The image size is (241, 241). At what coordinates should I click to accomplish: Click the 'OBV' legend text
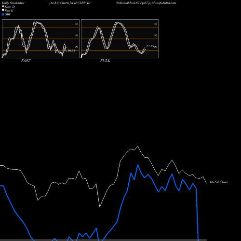coord(8,14)
